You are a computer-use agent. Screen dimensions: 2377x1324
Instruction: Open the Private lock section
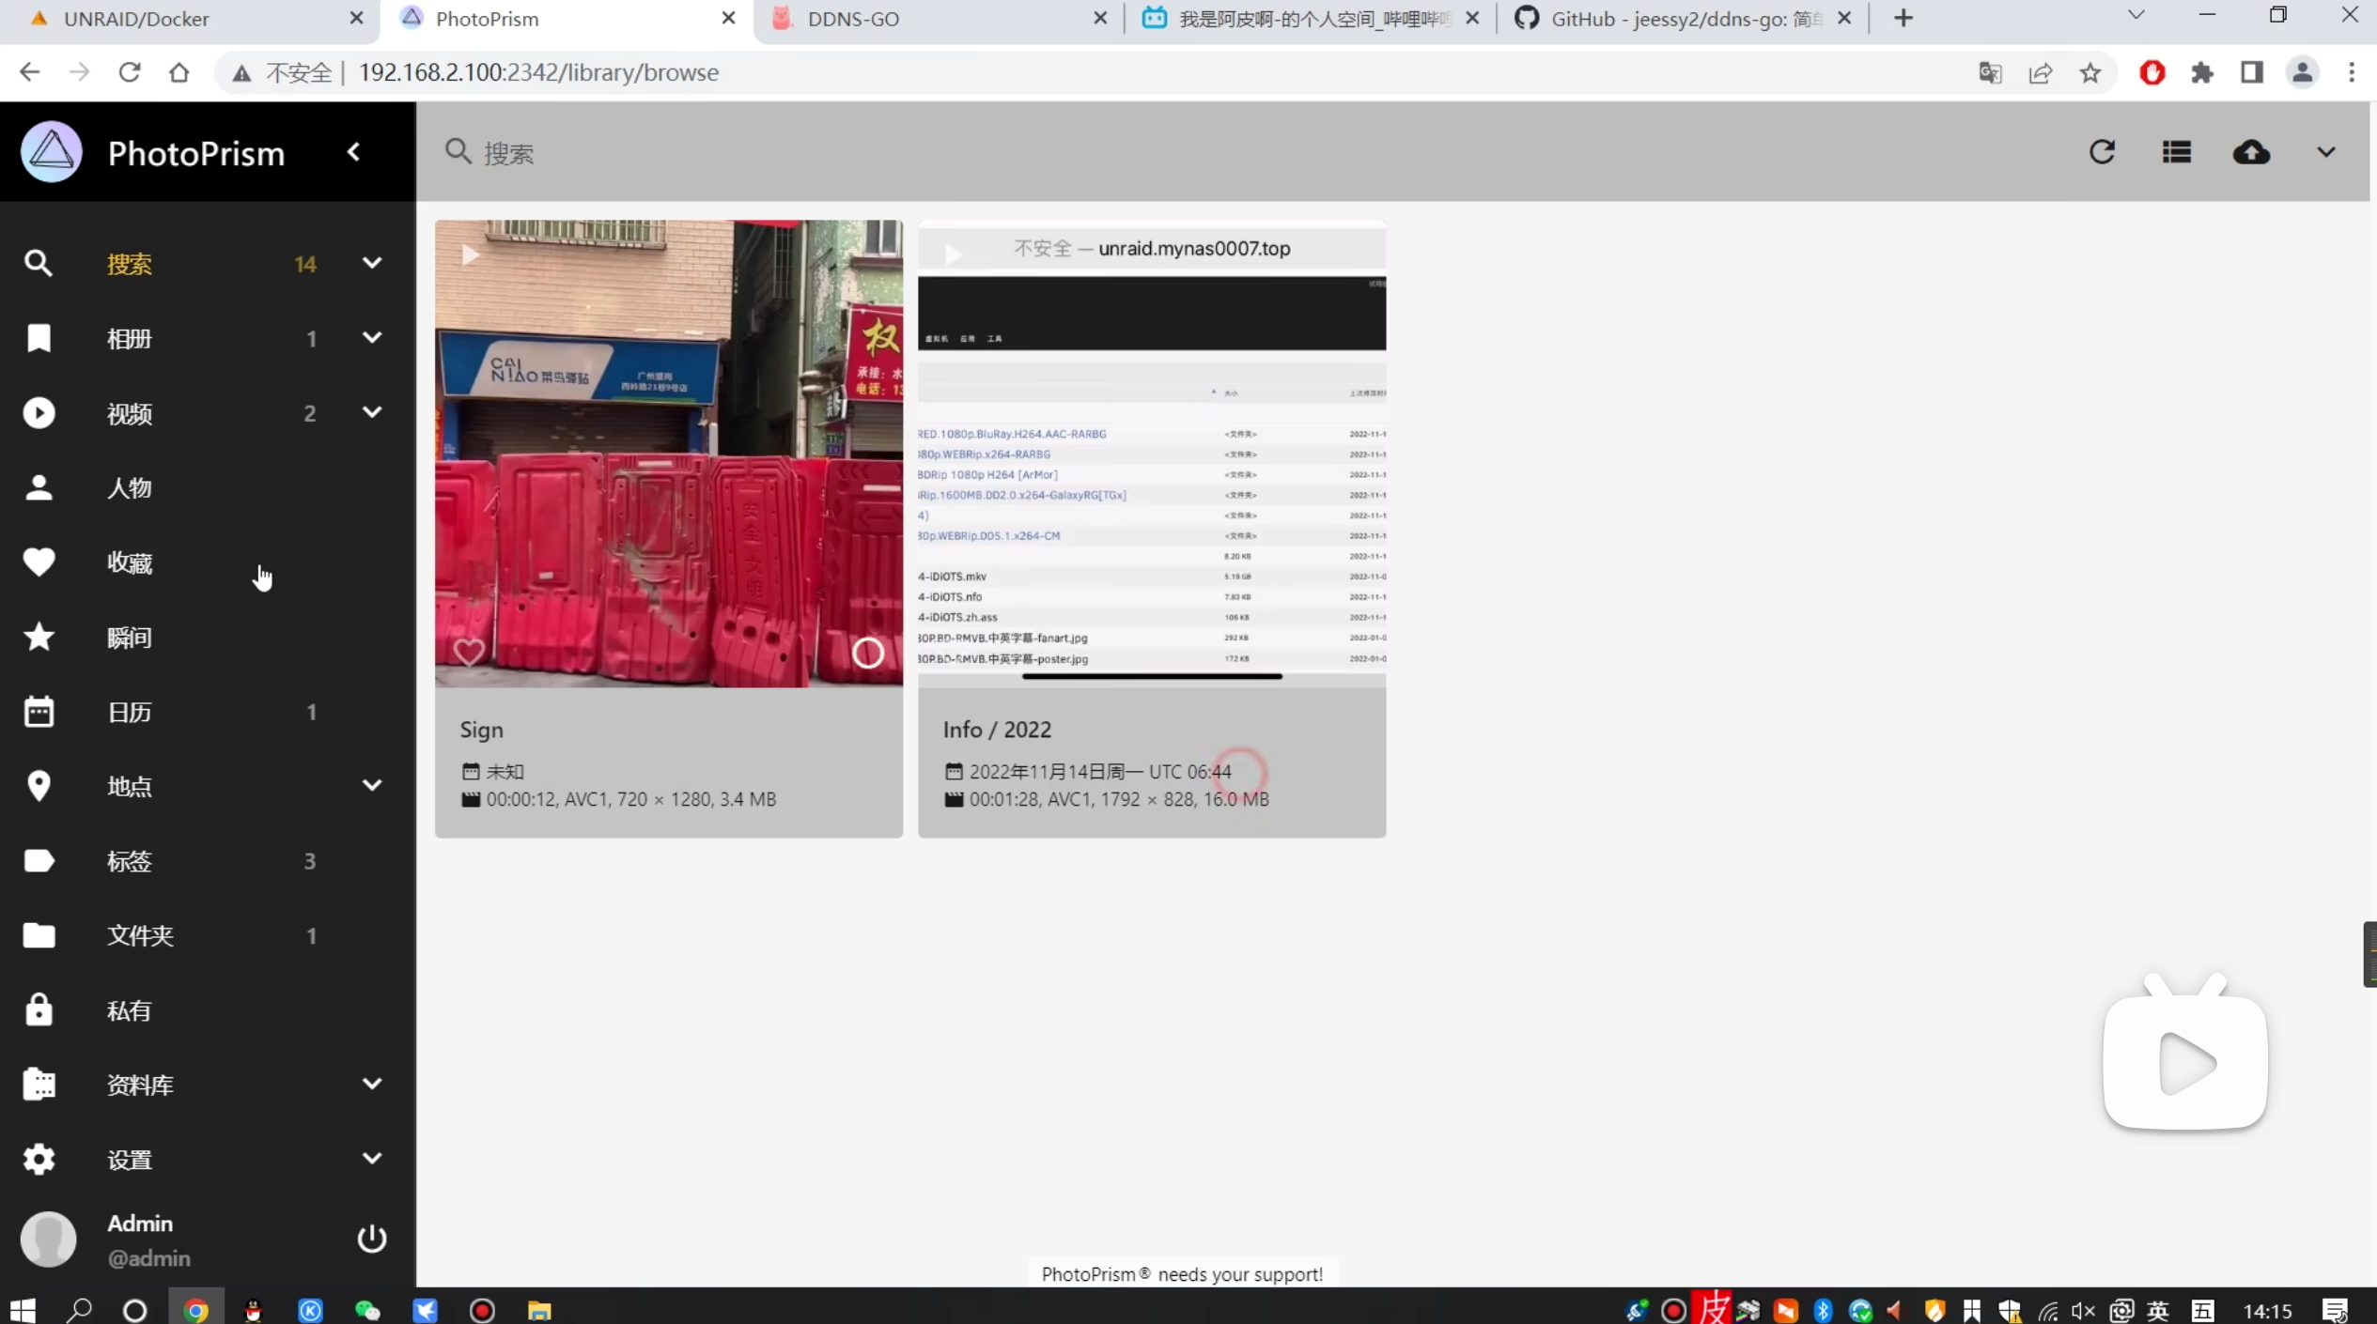39,1010
